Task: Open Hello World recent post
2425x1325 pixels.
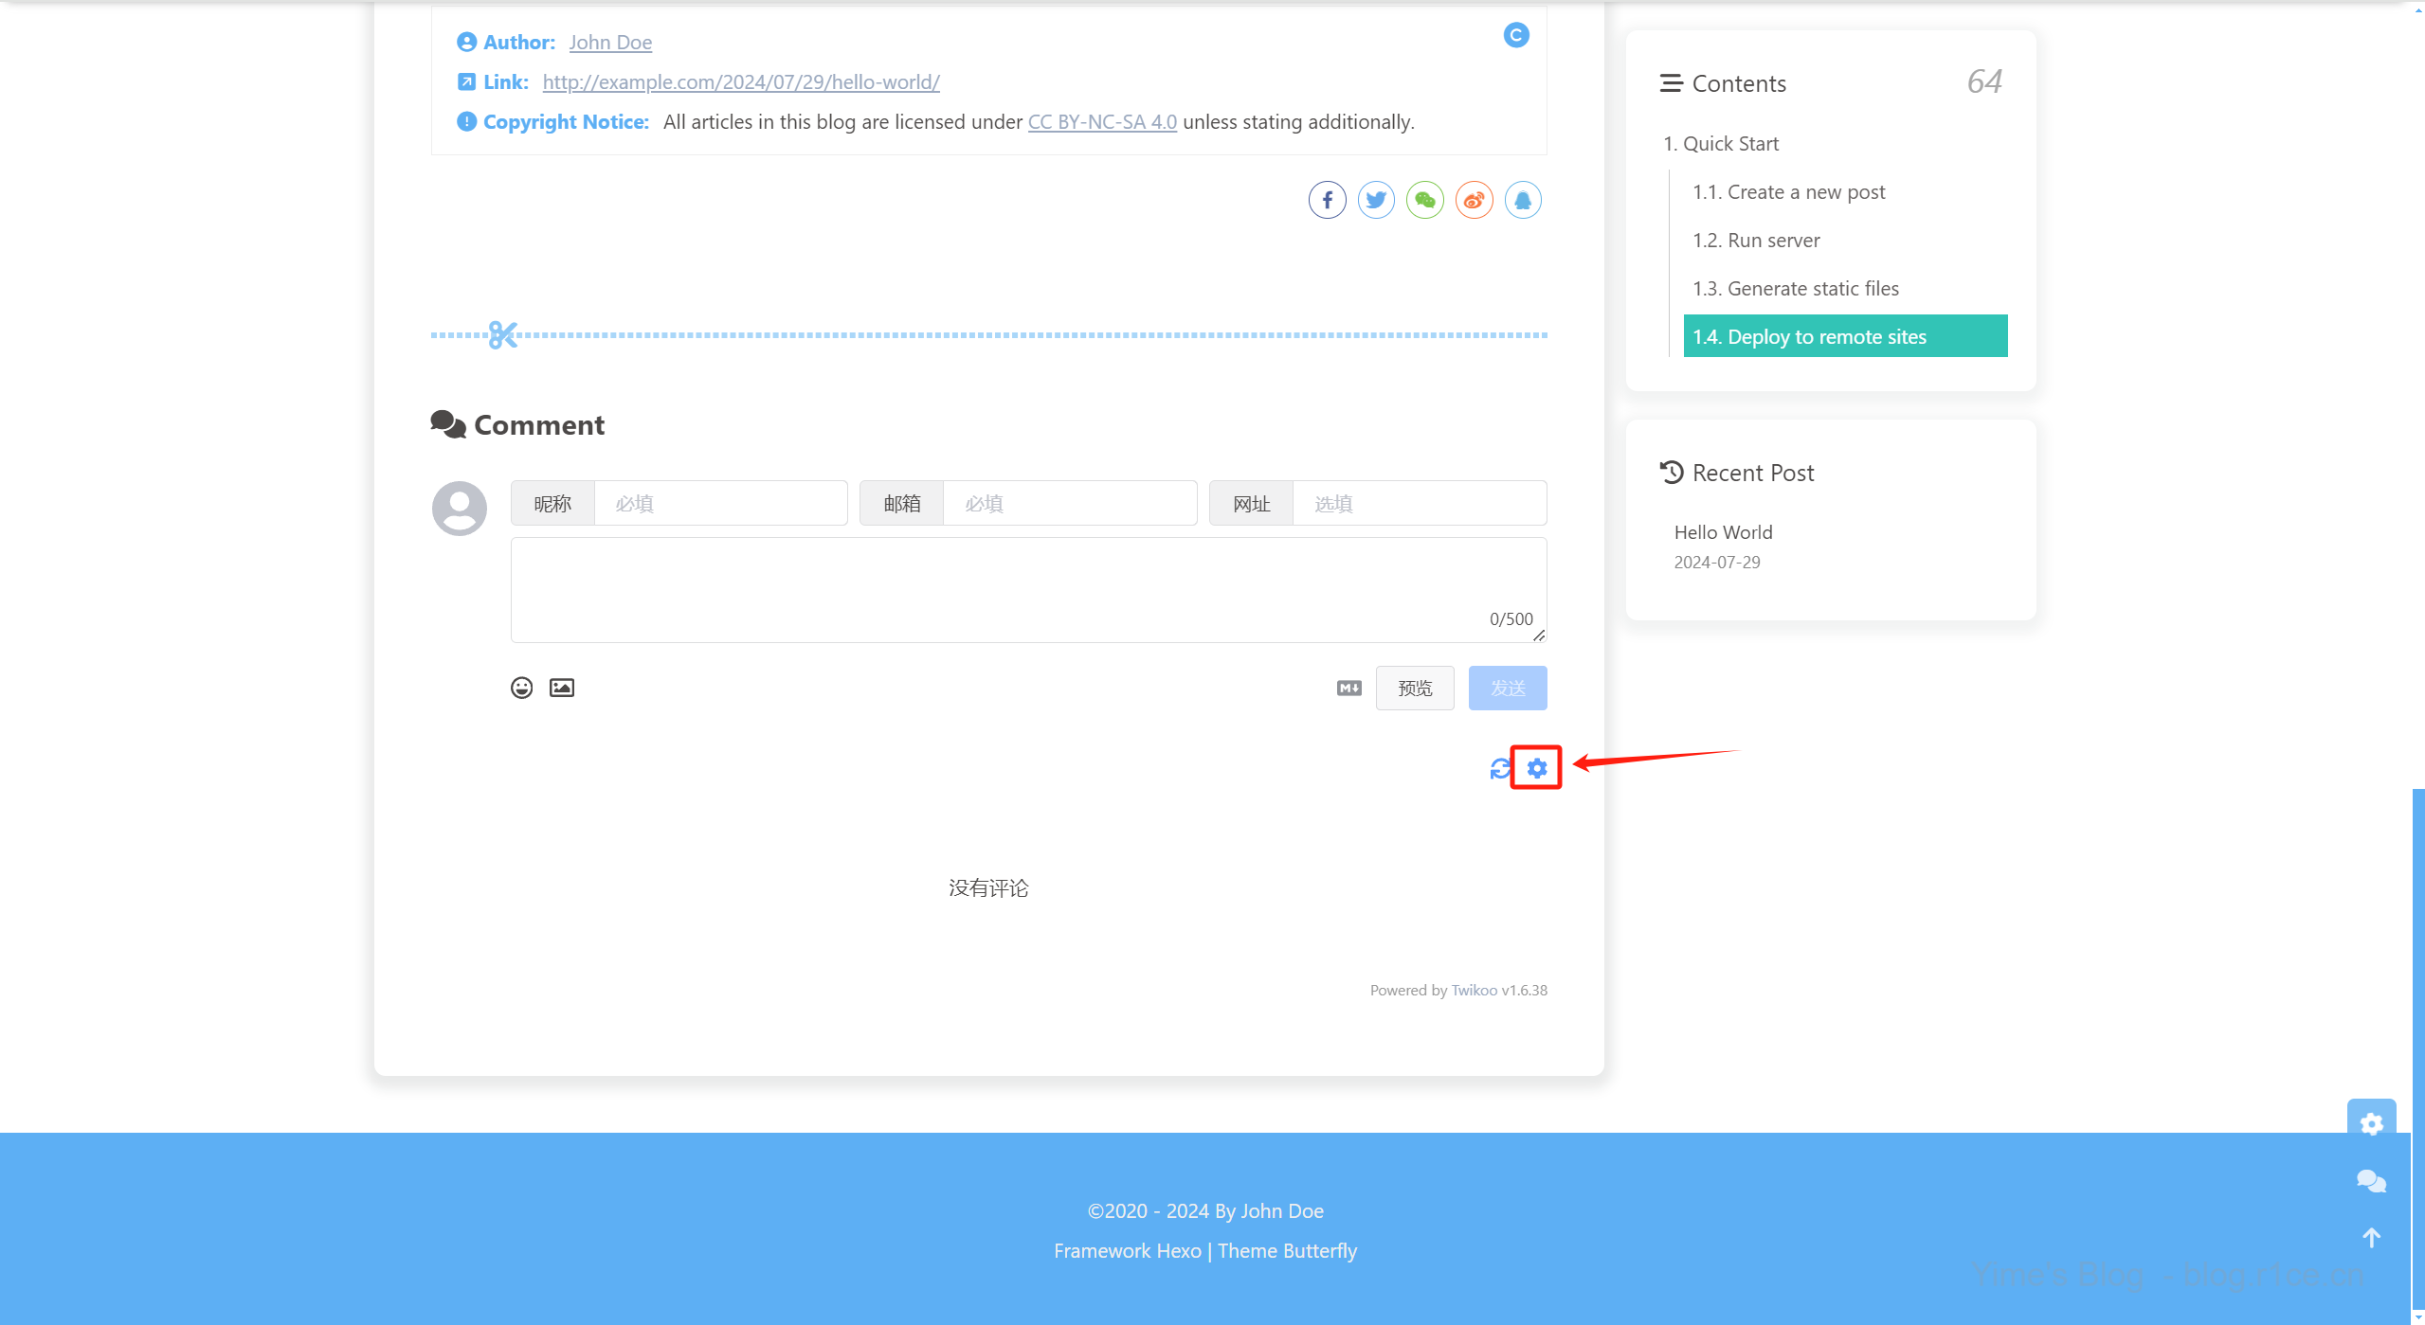Action: pos(1723,532)
